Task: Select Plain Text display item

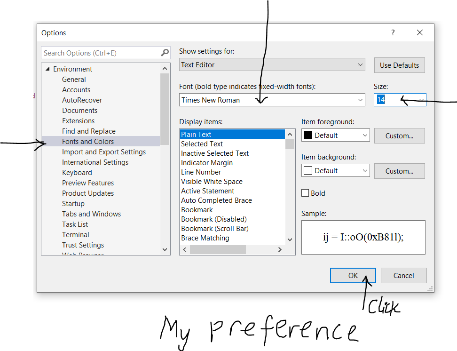Action: pos(232,134)
